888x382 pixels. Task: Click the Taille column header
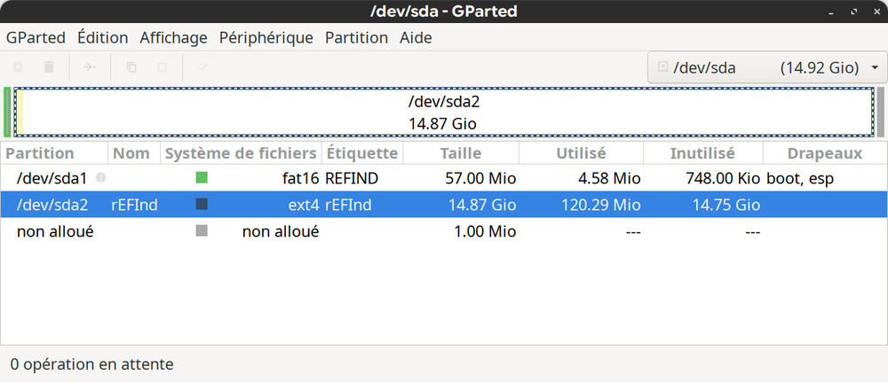click(x=461, y=153)
